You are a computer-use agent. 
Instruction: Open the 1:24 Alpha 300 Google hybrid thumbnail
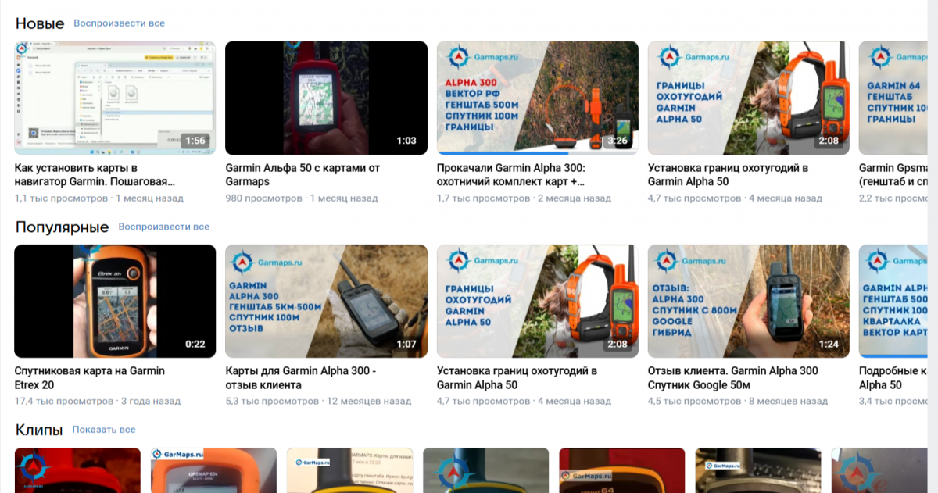748,301
